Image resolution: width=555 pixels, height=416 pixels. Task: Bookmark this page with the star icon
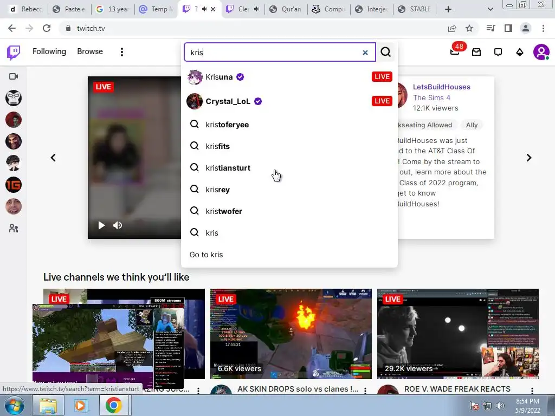(469, 28)
